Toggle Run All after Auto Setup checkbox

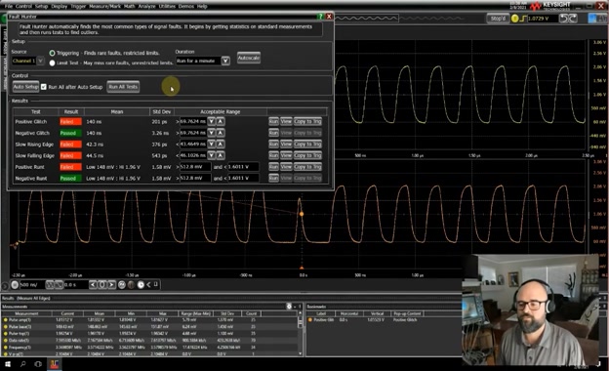(x=44, y=87)
